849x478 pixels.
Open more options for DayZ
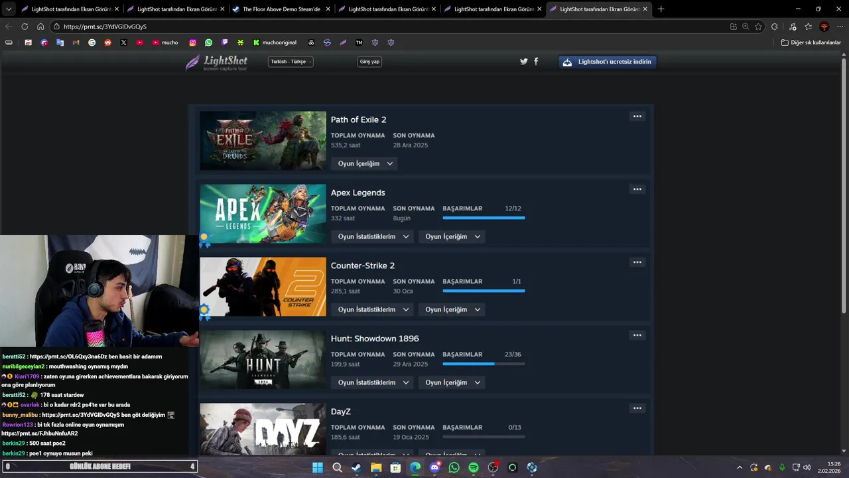point(637,408)
